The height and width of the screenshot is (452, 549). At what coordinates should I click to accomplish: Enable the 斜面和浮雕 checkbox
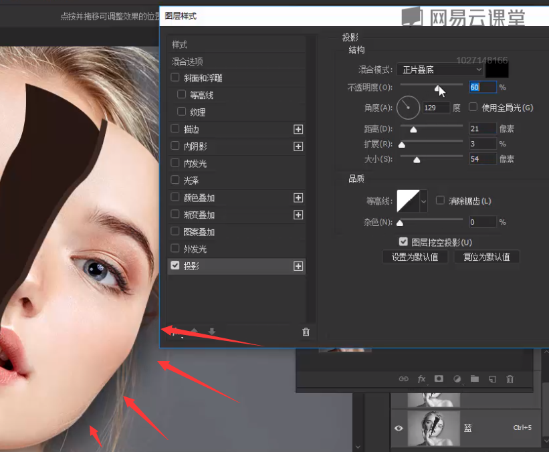(175, 78)
